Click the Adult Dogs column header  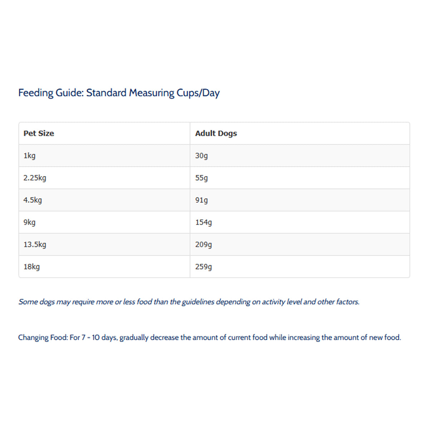point(216,133)
